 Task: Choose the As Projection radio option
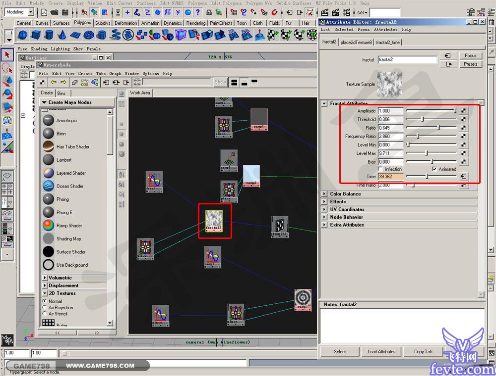pos(45,308)
